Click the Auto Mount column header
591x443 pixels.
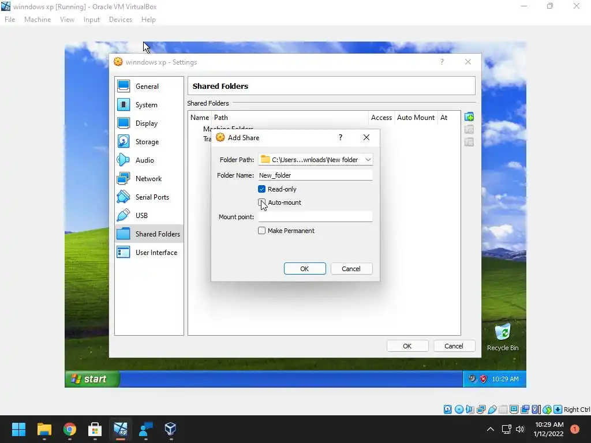pyautogui.click(x=416, y=118)
